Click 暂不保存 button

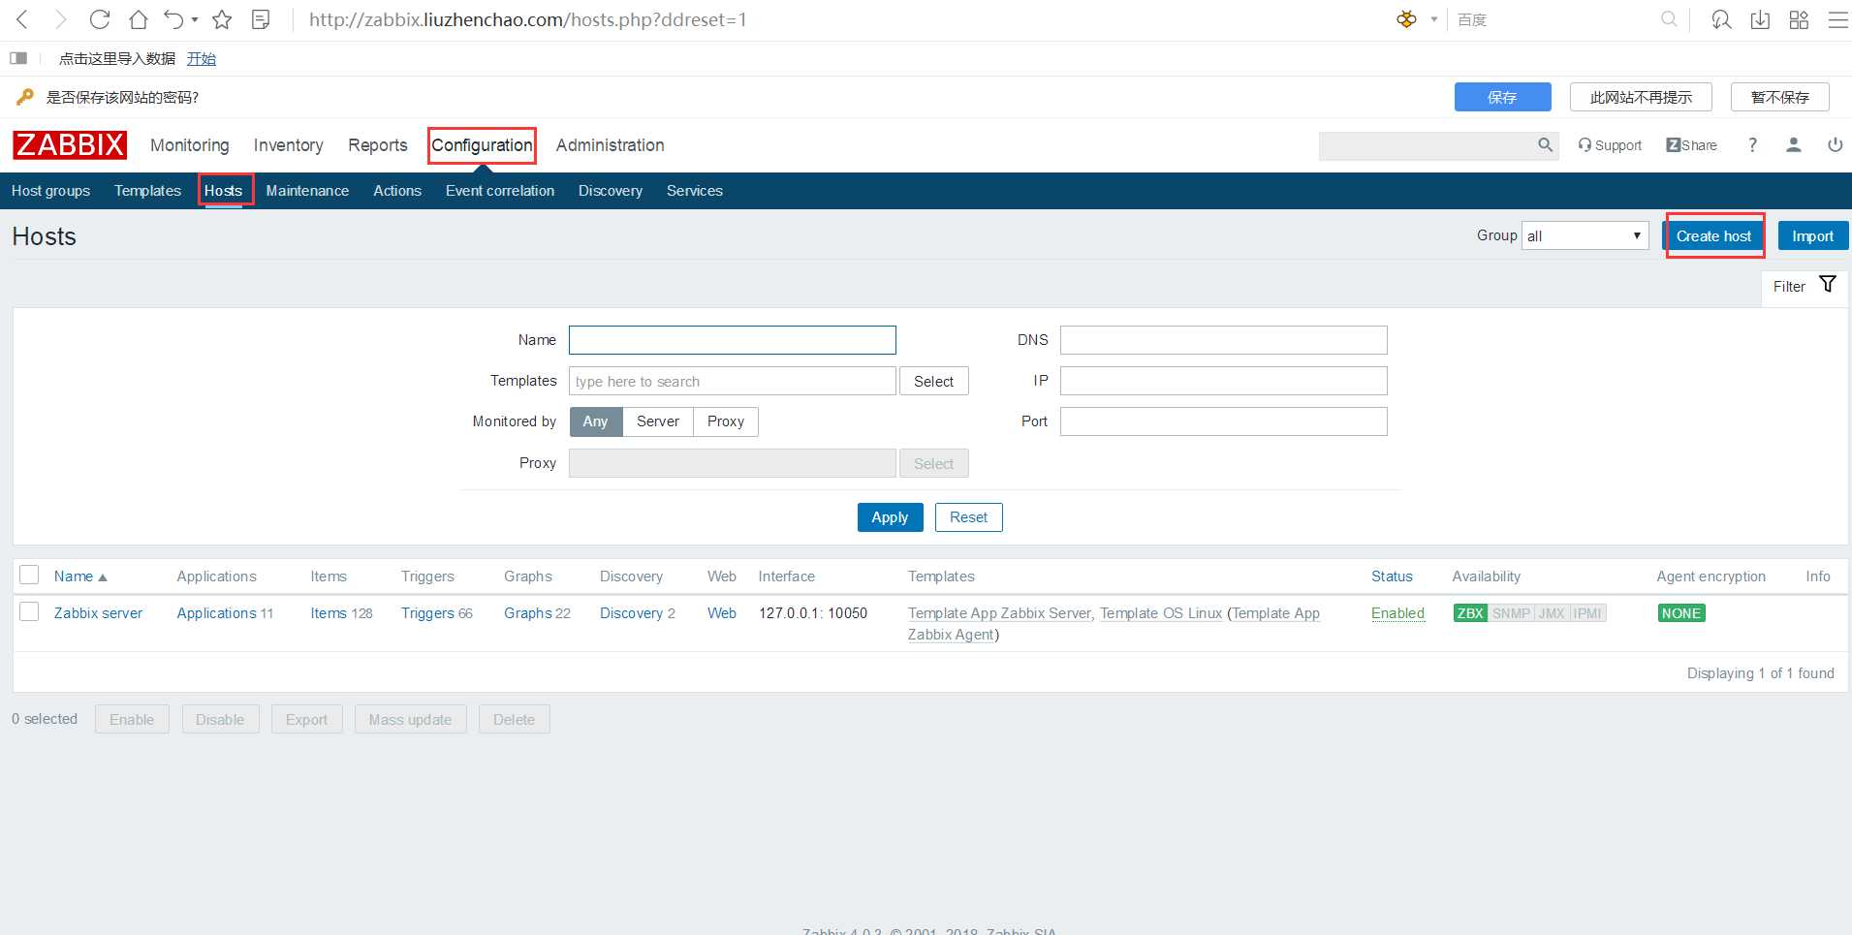click(x=1780, y=97)
